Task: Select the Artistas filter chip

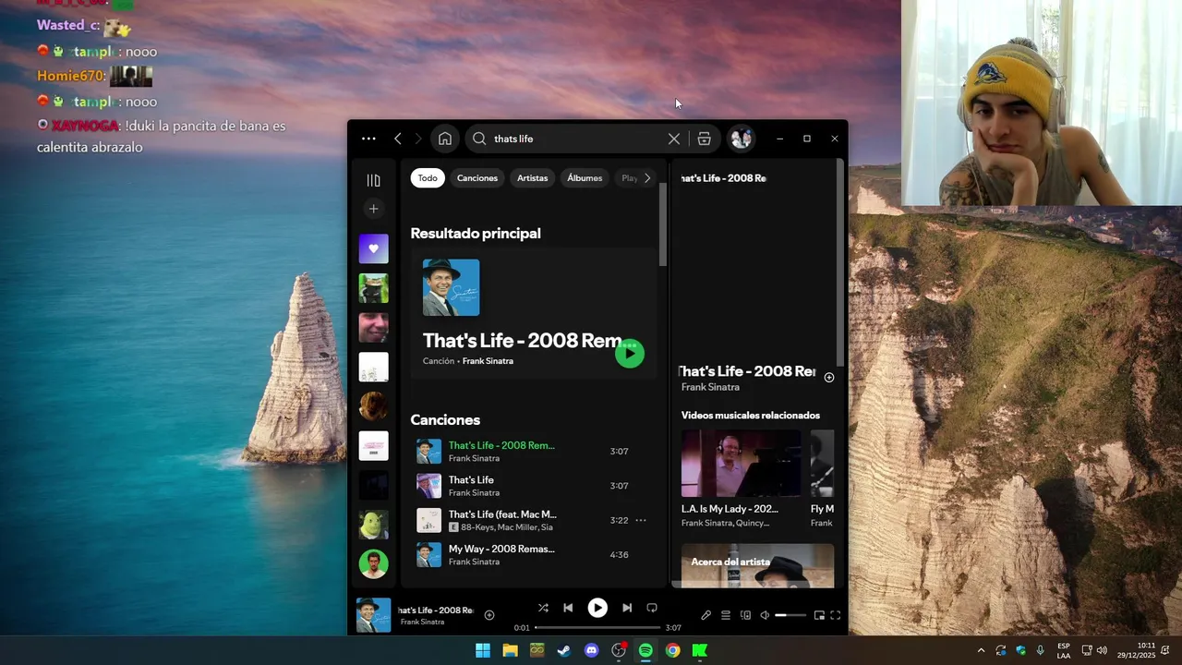Action: pos(533,178)
